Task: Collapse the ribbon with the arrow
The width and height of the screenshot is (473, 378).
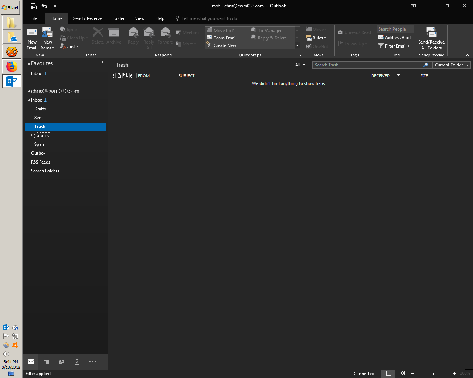Action: (467, 55)
